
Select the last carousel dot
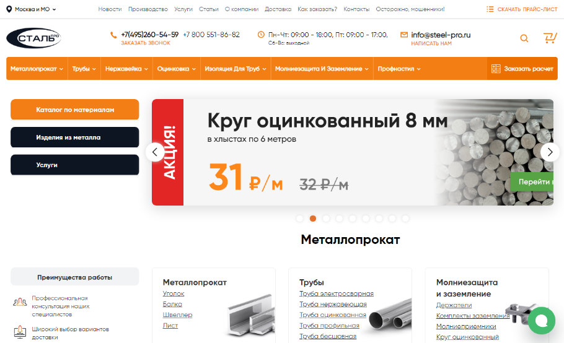pyautogui.click(x=405, y=219)
